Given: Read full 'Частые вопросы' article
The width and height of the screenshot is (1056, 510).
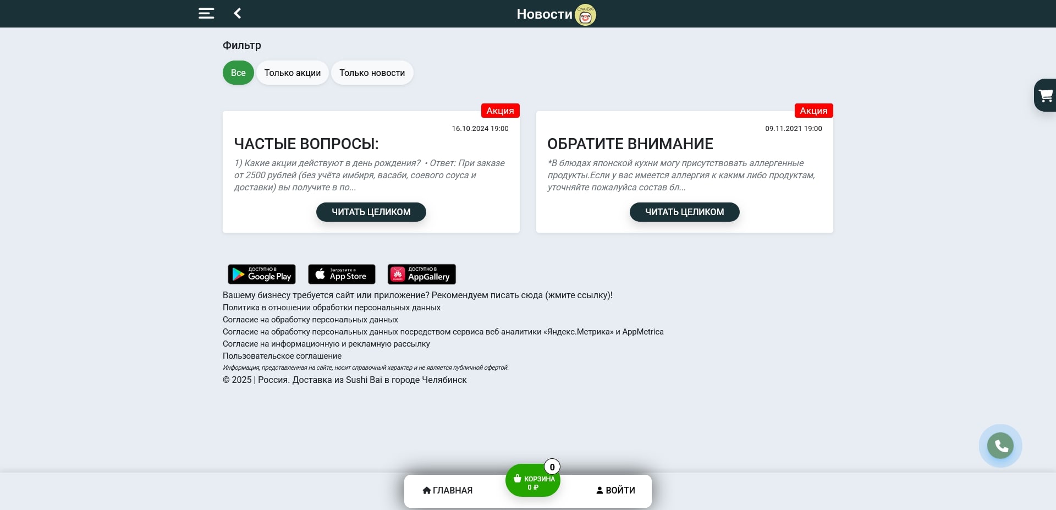Looking at the screenshot, I should coord(371,212).
